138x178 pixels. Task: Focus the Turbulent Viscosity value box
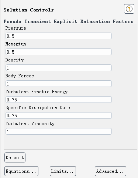click(x=59, y=131)
